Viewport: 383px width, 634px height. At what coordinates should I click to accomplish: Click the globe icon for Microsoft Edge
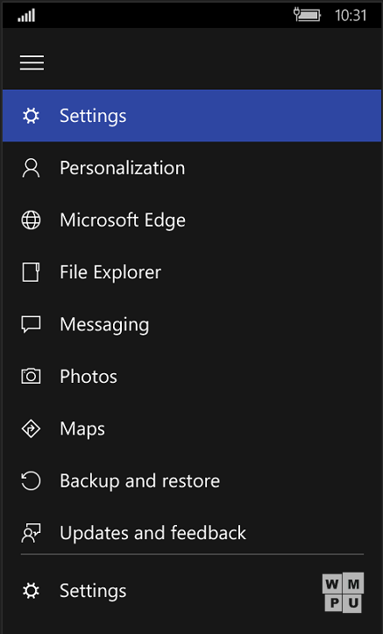(x=31, y=220)
